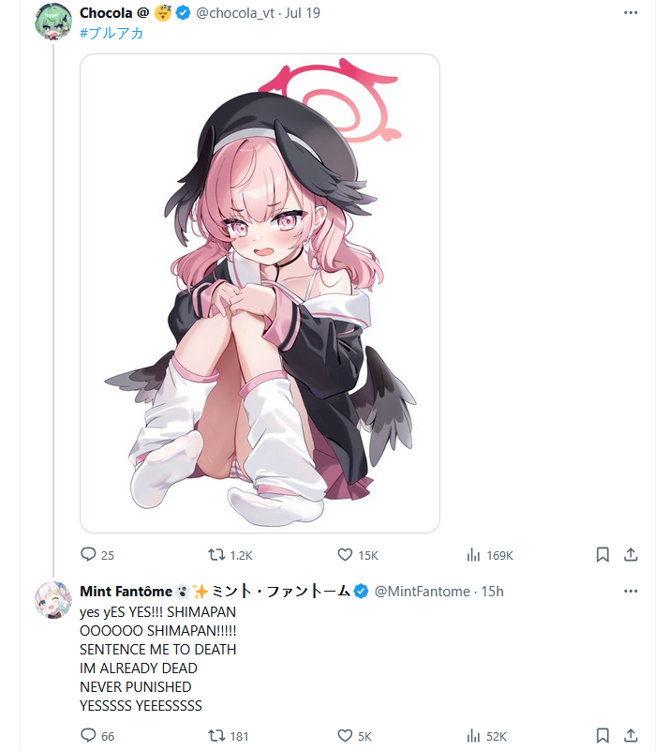Screen dimensions: 668x751
Task: Reply to Chocola's post
Action: click(x=88, y=555)
